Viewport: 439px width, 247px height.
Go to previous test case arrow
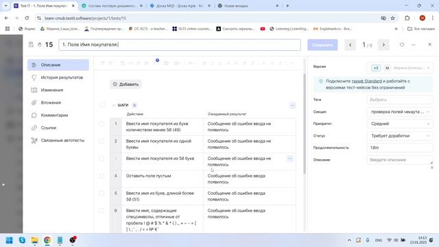click(x=350, y=45)
